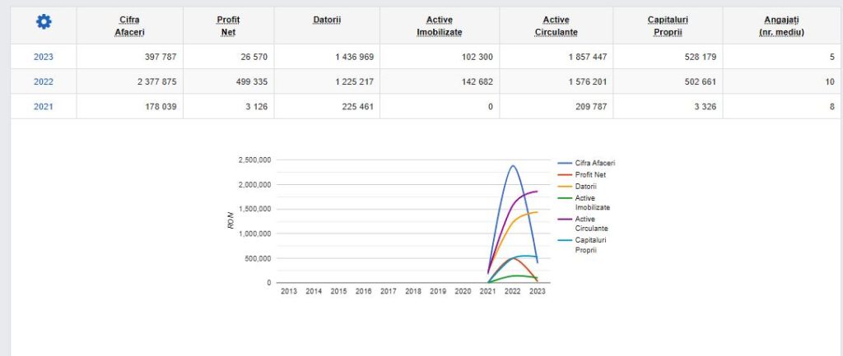
Task: Select the Datorii legend entry
Action: coord(577,187)
